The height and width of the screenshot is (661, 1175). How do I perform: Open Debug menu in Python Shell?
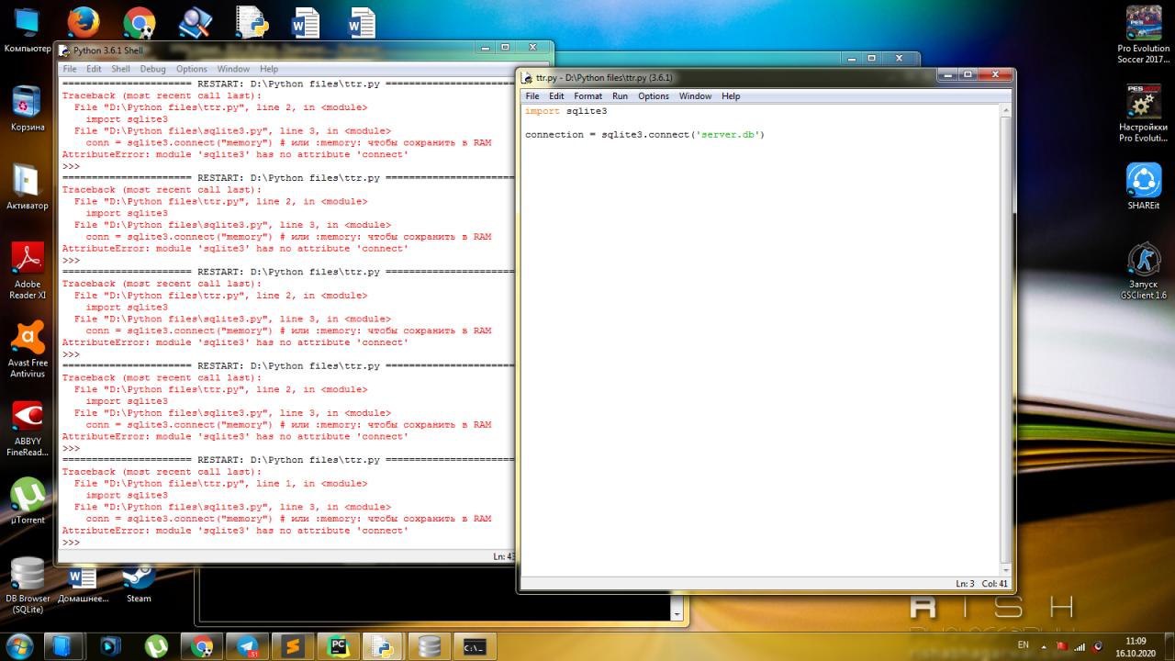tap(152, 69)
